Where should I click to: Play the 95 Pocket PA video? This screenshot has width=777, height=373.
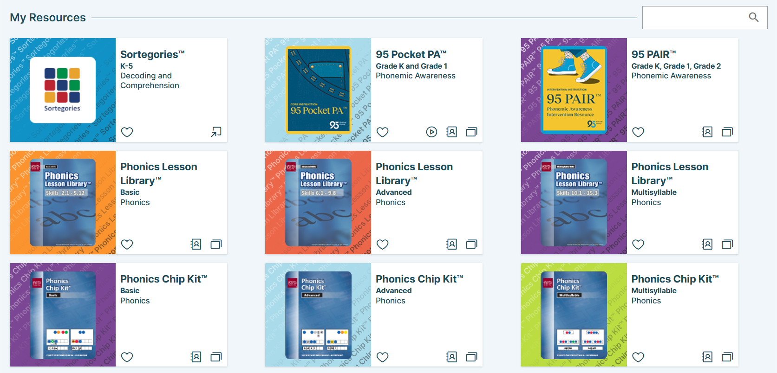(x=431, y=132)
